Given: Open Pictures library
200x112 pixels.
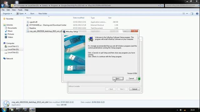Looking at the screenshot, I should [x=11, y=34].
